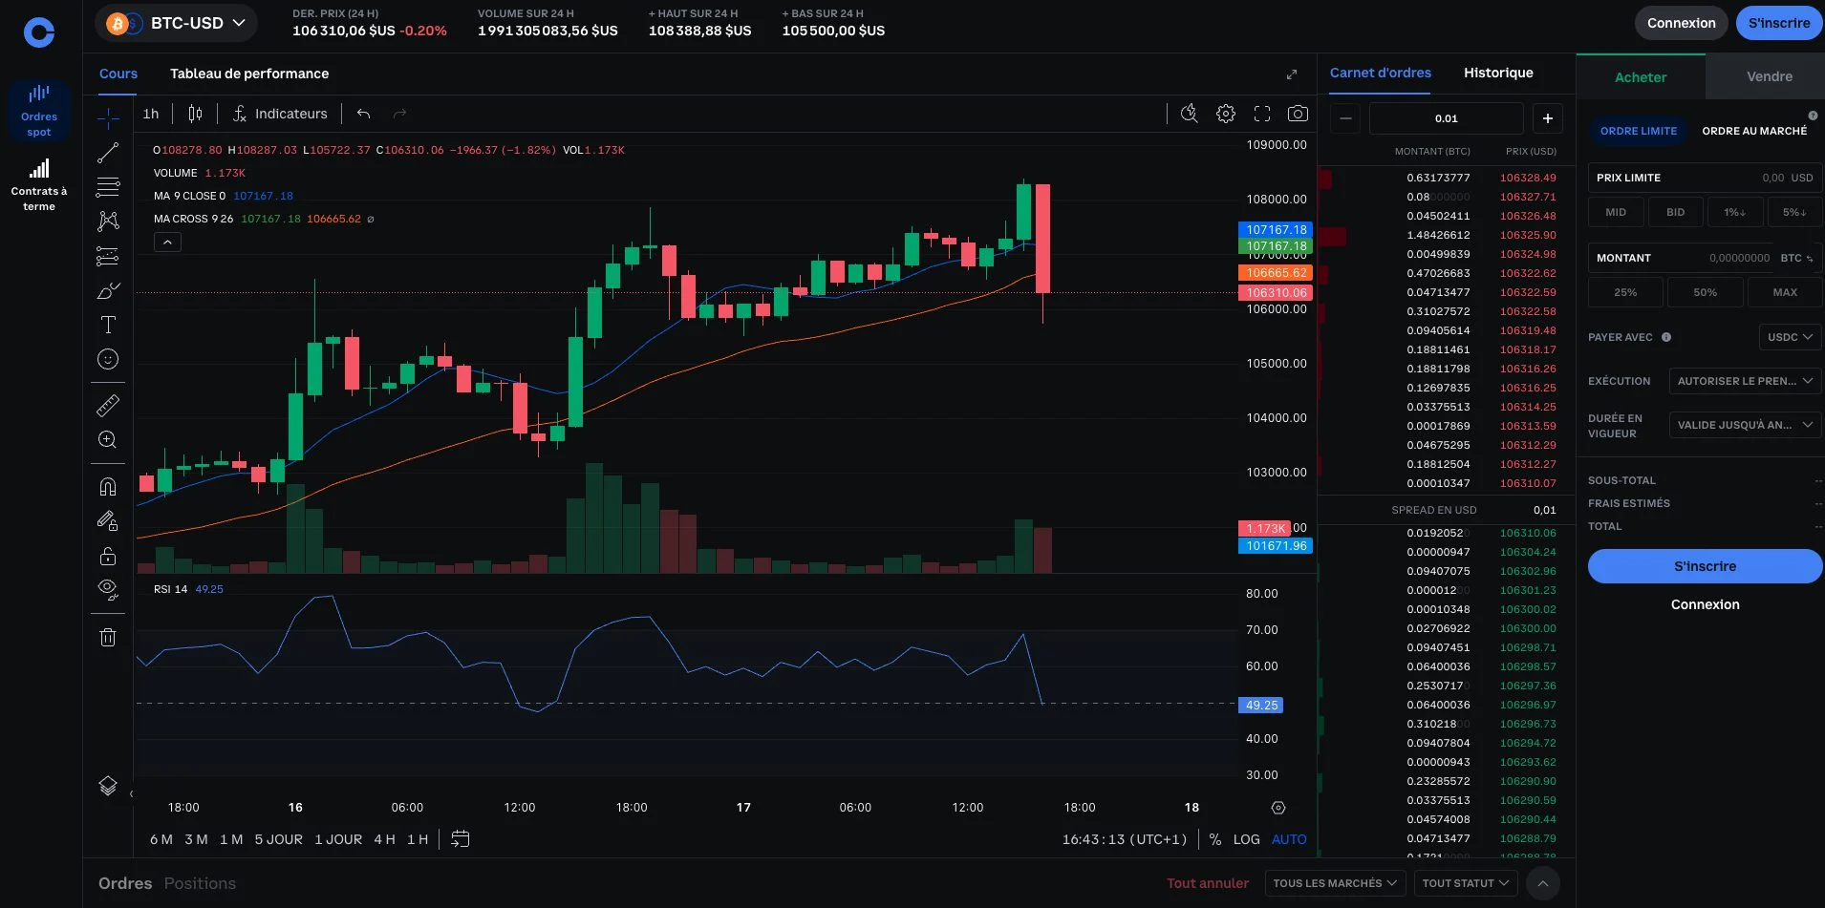Image resolution: width=1825 pixels, height=908 pixels.
Task: Select the trend line drawing tool
Action: [108, 153]
